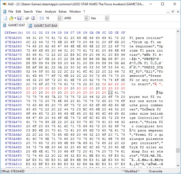Click decoded text 'oder eine belieb'
Screen dimensions: 181x174
click(146, 114)
